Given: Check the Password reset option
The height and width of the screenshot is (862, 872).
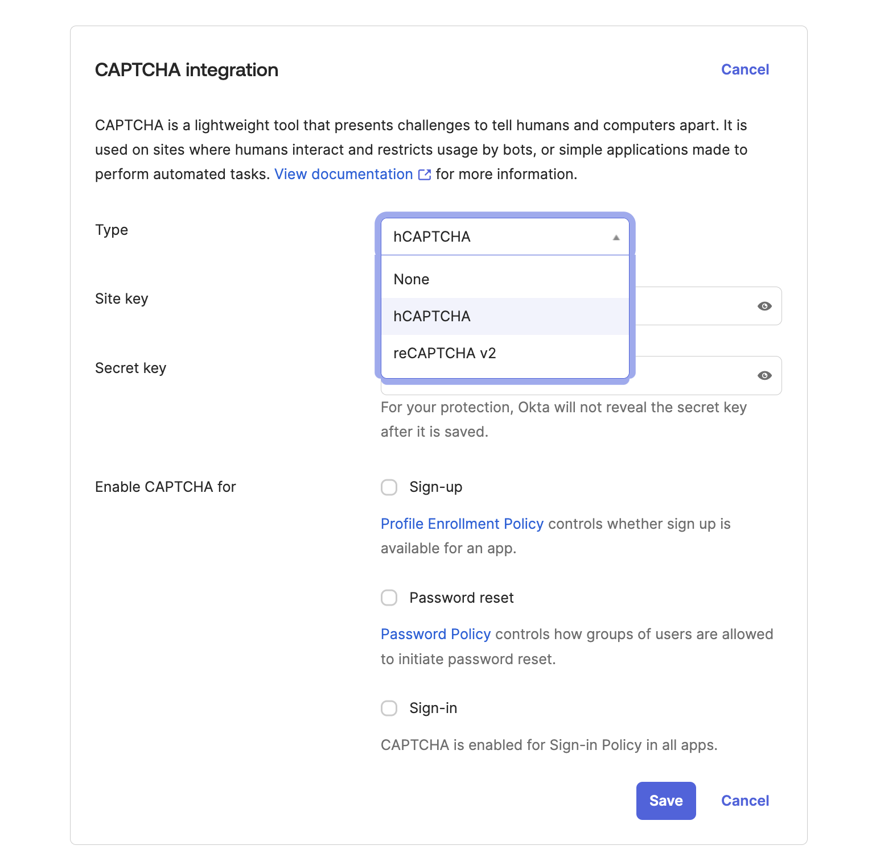Looking at the screenshot, I should [x=389, y=598].
